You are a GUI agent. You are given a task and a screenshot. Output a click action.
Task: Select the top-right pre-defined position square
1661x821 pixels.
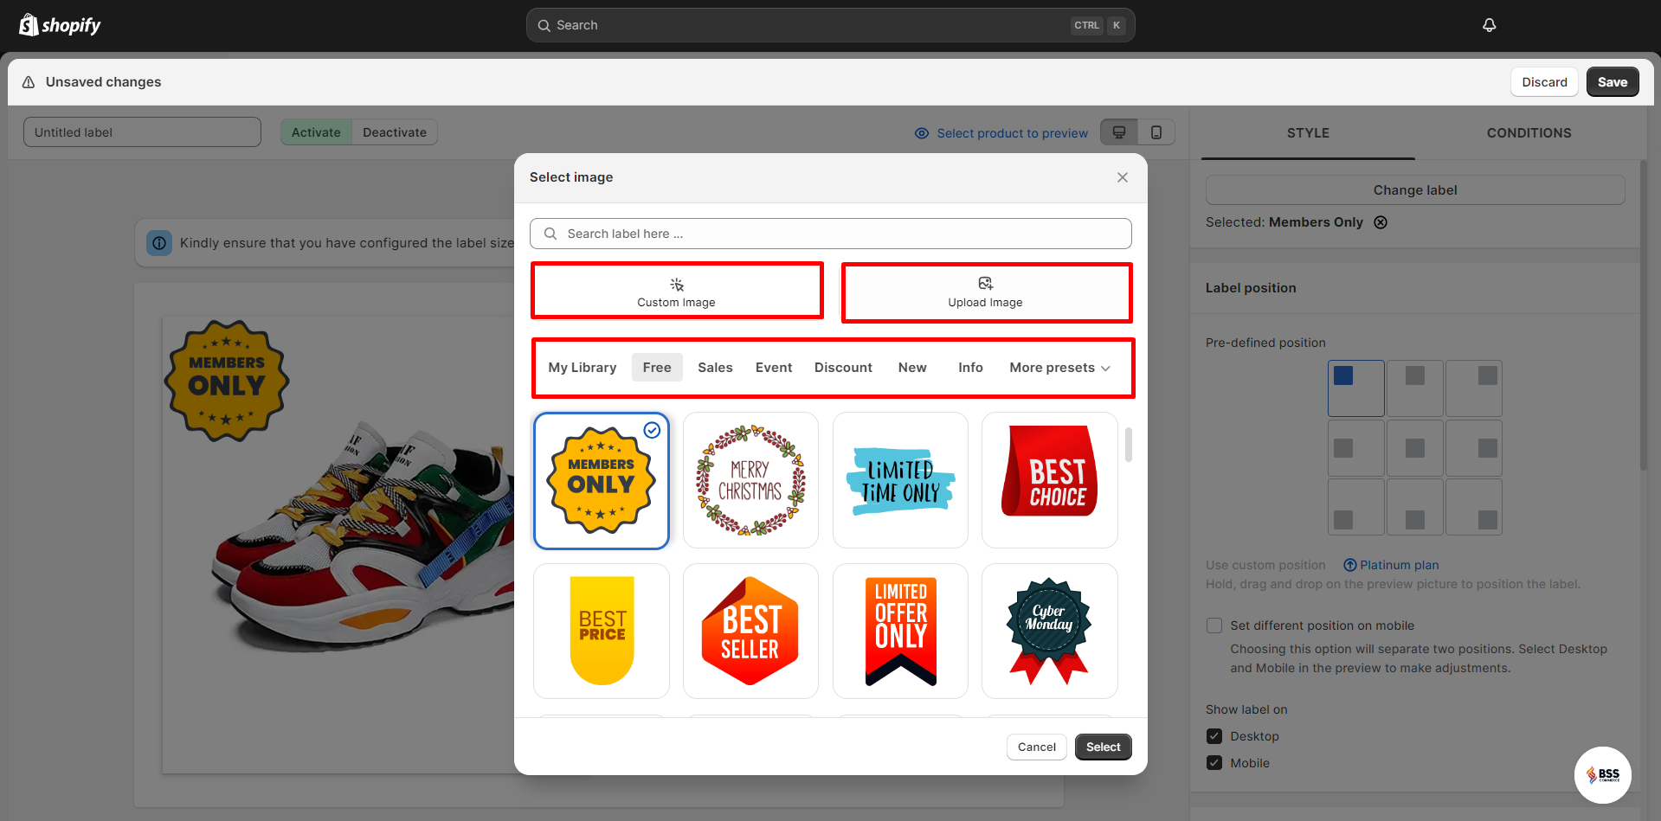(1473, 388)
